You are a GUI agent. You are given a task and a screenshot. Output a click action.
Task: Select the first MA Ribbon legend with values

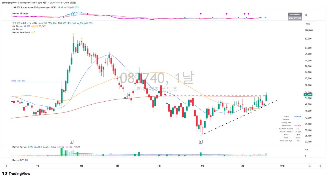click(x=17, y=26)
